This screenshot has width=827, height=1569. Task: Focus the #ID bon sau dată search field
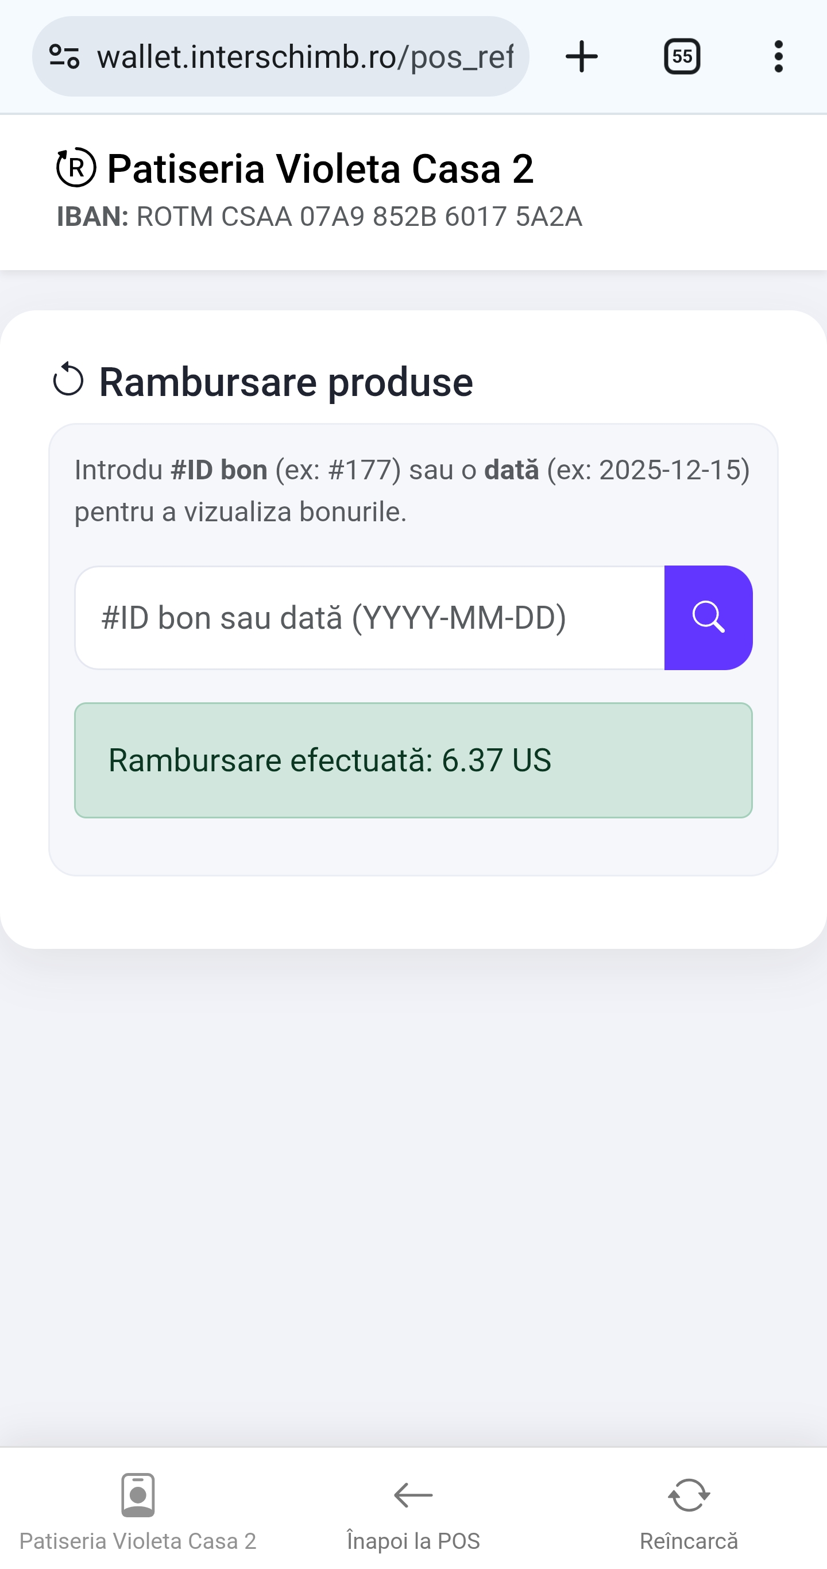(369, 618)
